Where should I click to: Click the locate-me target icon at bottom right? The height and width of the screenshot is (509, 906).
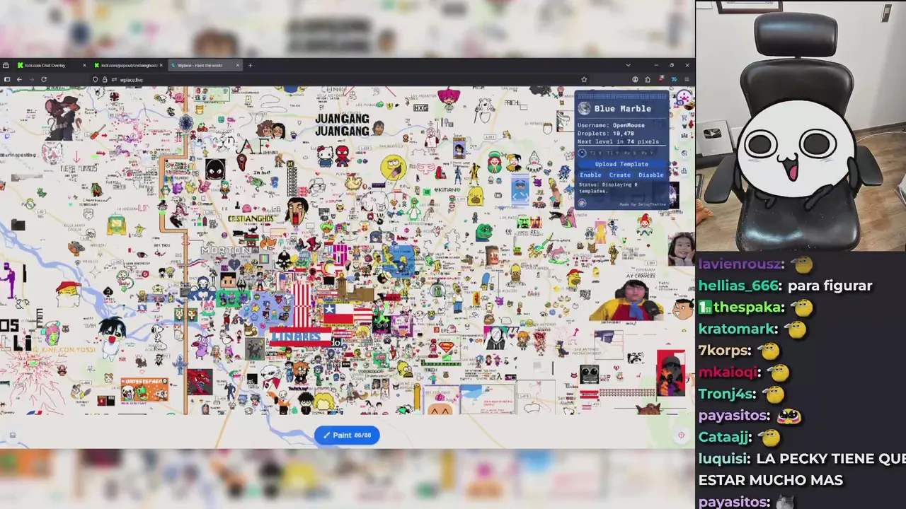tap(682, 435)
